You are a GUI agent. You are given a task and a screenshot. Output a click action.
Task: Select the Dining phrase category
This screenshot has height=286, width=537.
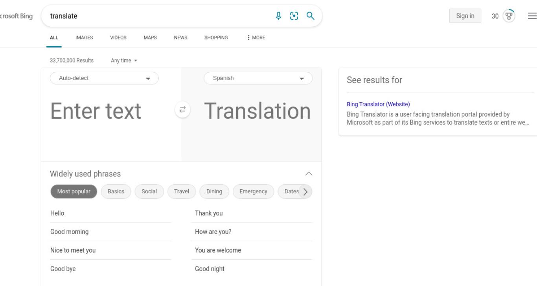tap(214, 192)
